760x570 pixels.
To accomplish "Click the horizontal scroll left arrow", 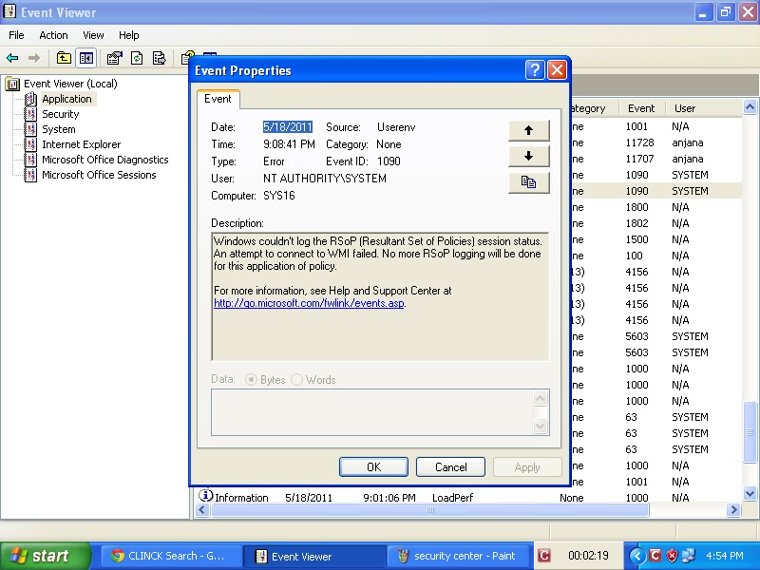I will pos(202,509).
